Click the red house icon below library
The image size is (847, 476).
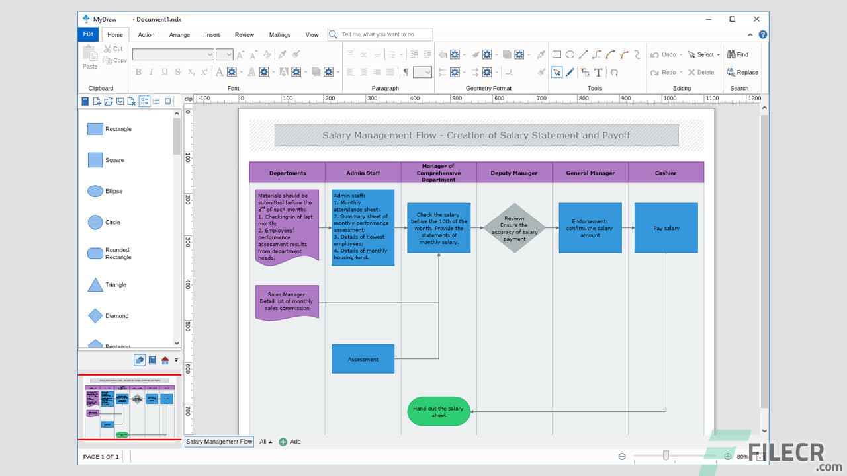tap(165, 360)
